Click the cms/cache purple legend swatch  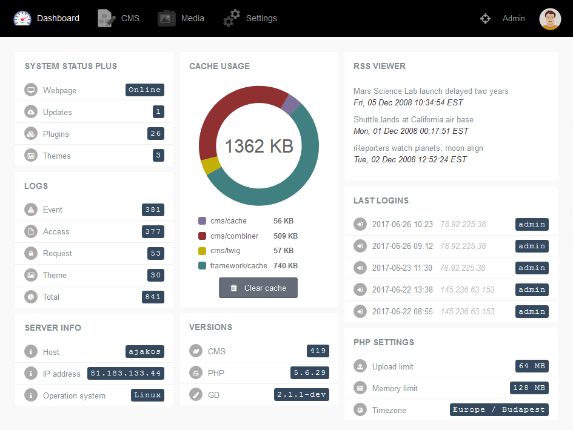point(202,220)
